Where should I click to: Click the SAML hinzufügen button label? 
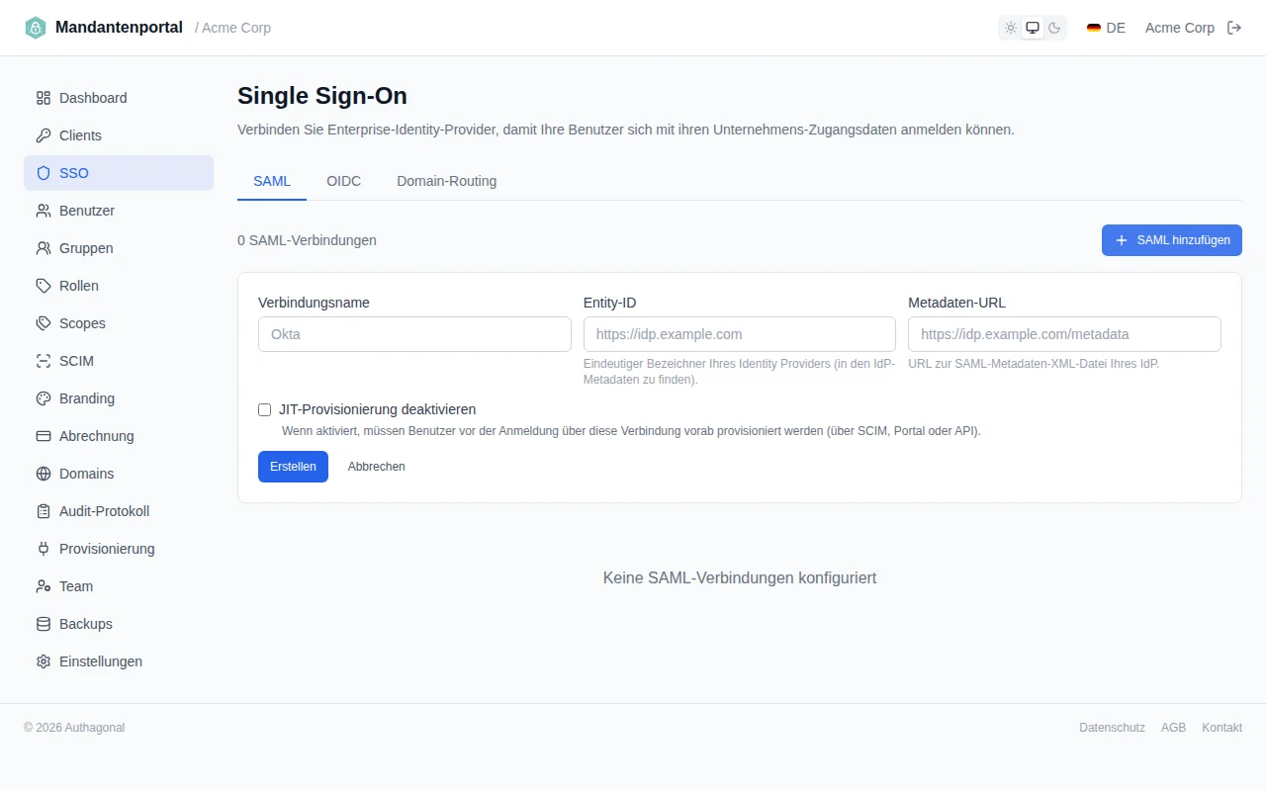tap(1184, 240)
